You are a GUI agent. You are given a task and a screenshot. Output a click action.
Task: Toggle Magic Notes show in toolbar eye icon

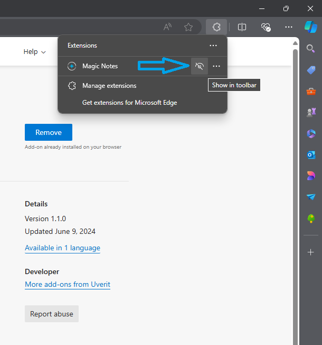pyautogui.click(x=199, y=66)
